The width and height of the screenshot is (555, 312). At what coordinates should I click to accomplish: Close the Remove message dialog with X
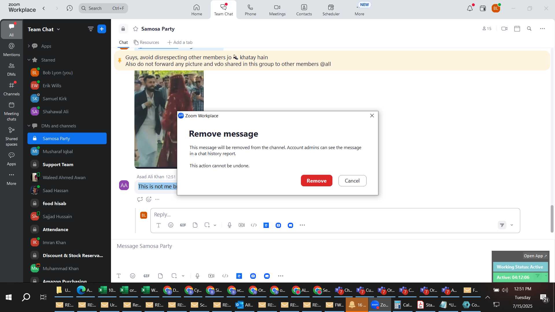372,116
